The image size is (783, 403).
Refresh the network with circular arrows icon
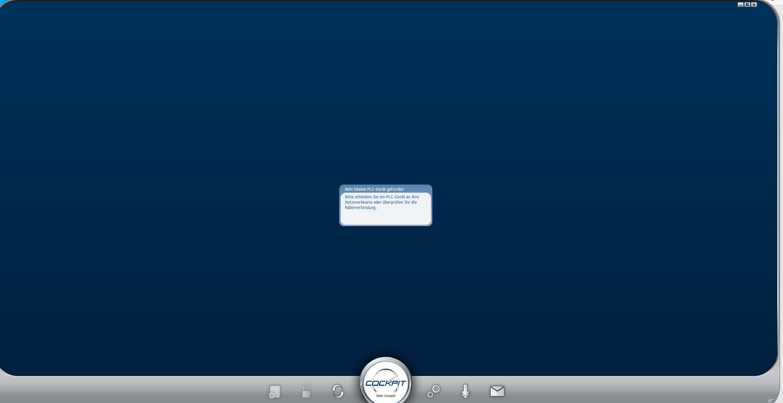[338, 391]
